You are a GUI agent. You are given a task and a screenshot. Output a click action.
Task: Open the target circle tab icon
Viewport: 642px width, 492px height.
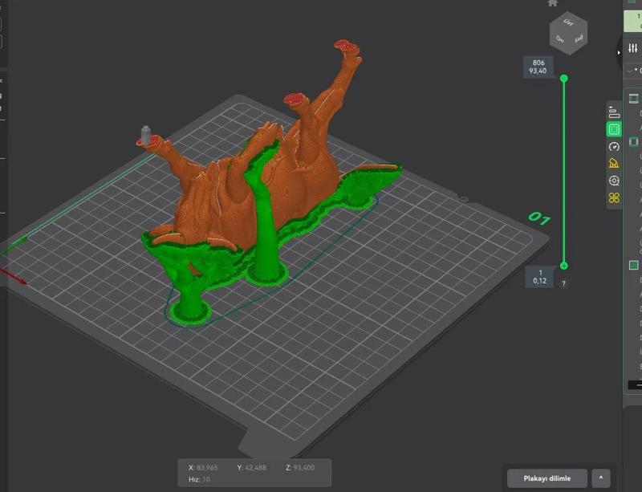pos(614,181)
